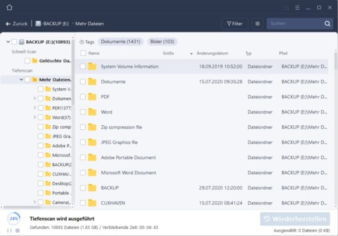Viewport: 338px width, 236px height.
Task: Click the file list vertical scrollbar
Action: pyautogui.click(x=336, y=61)
